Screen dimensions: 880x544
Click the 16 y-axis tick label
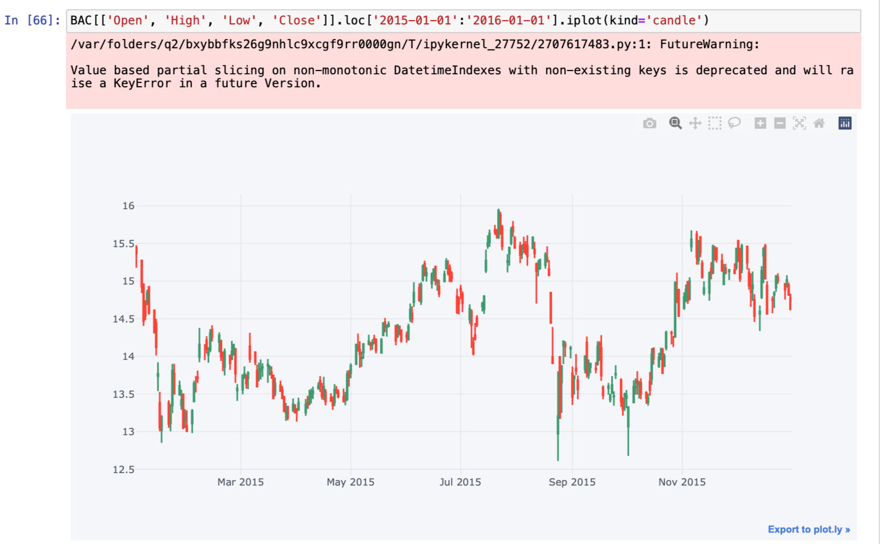pyautogui.click(x=128, y=206)
